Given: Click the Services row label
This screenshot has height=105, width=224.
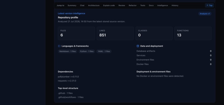Looking at the screenshot, I should (x=141, y=55).
